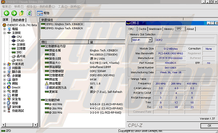Switch to the 我的最愛 tab in left pane

pyautogui.click(x=19, y=20)
